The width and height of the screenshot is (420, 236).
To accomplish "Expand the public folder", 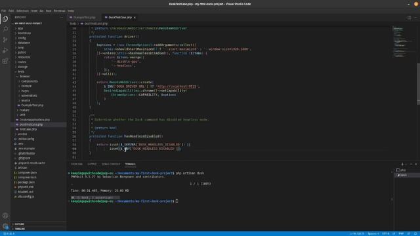I will click(22, 52).
